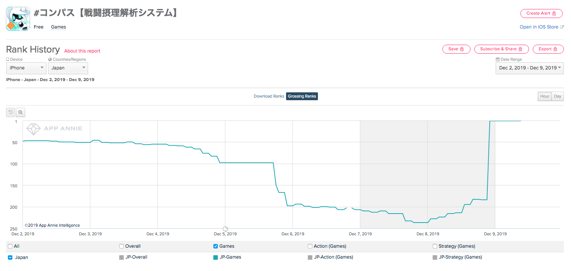Check the Overall checkbox
The image size is (571, 271).
[x=121, y=246]
